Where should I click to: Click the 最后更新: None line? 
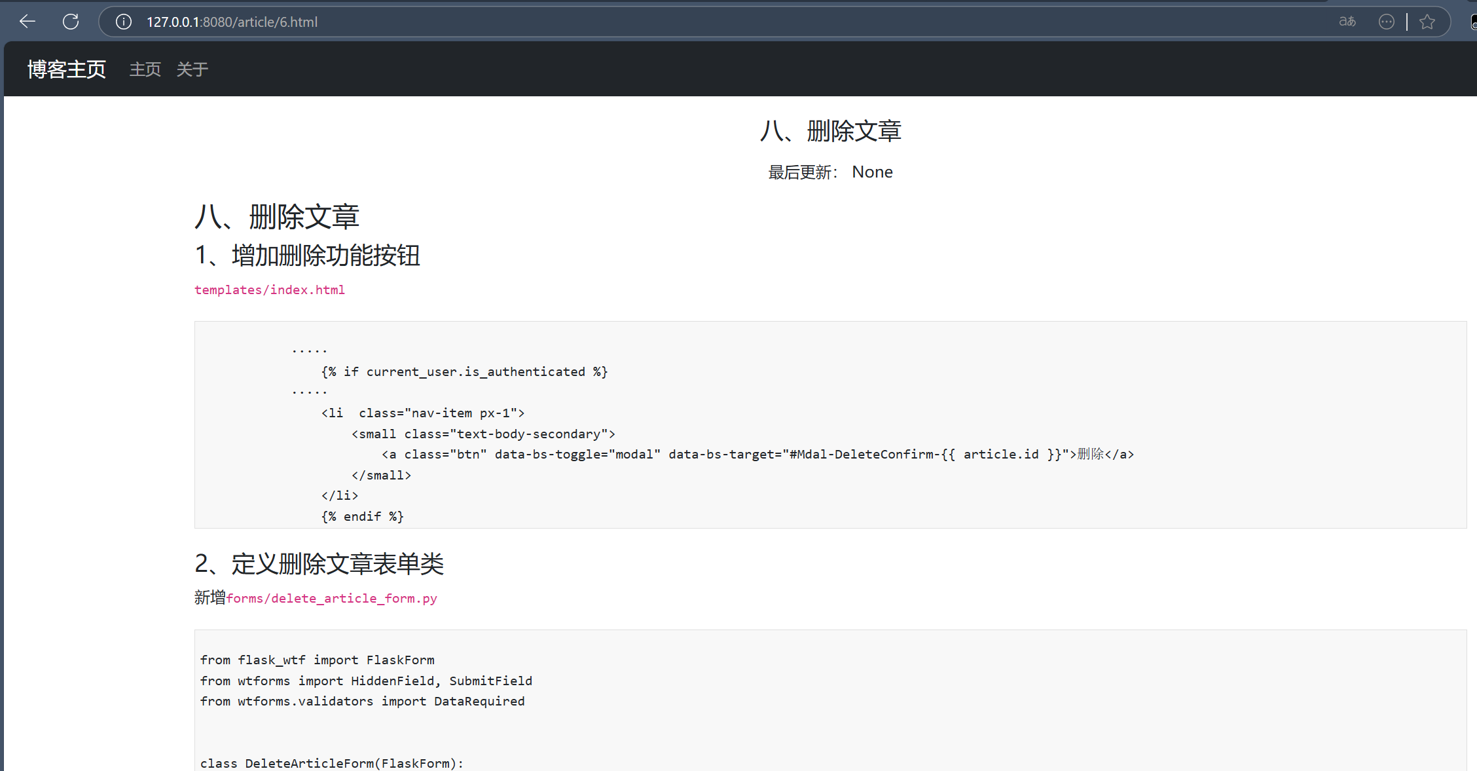tap(830, 172)
